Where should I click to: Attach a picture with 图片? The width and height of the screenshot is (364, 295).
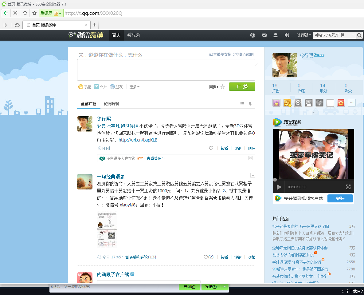click(100, 87)
